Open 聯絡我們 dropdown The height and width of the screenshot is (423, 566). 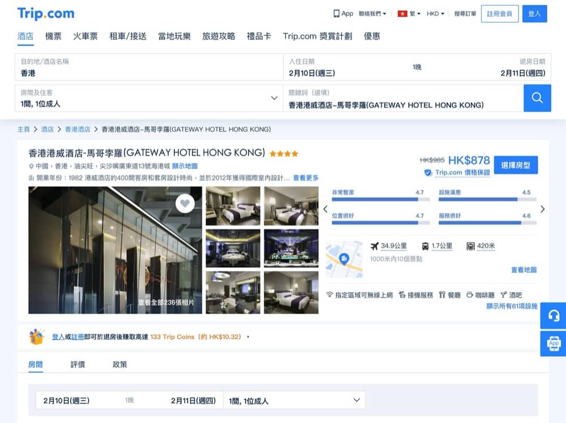[372, 14]
